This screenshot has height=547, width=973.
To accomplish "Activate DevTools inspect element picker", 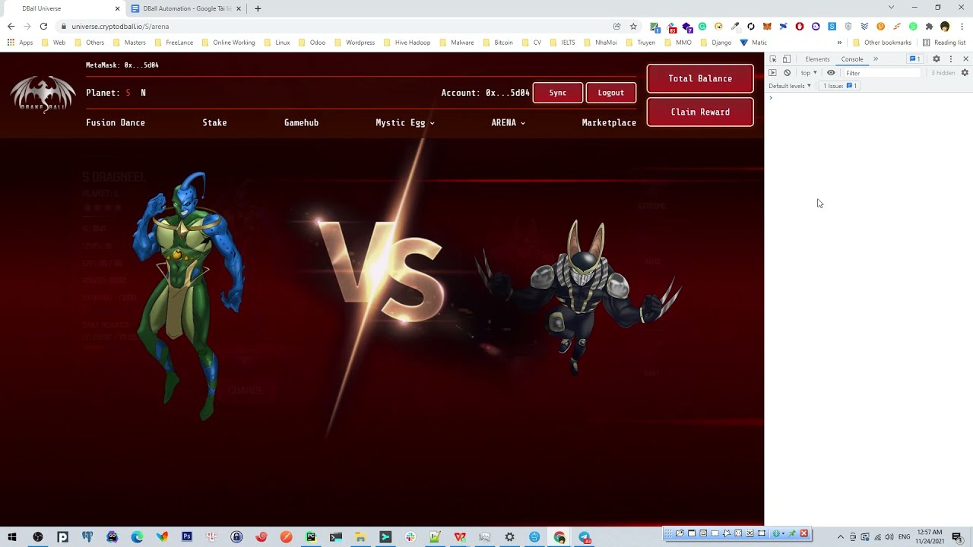I will (x=773, y=59).
